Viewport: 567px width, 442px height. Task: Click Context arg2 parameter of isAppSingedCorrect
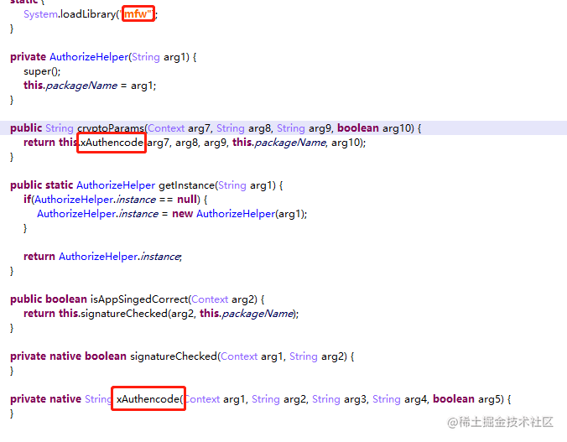tap(223, 299)
